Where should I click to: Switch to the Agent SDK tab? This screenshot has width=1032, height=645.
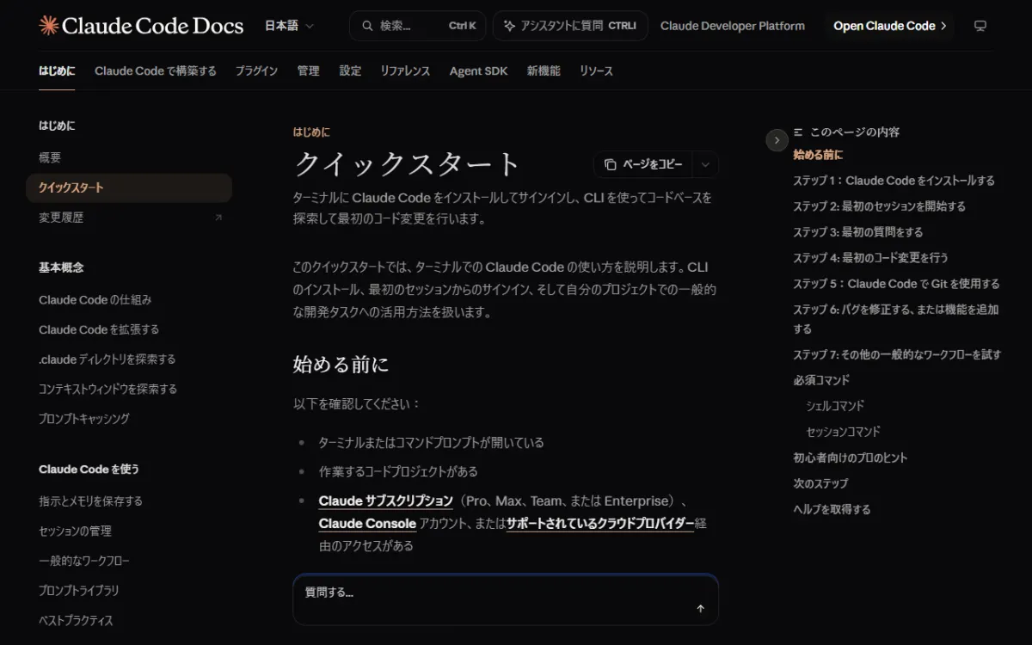[478, 71]
